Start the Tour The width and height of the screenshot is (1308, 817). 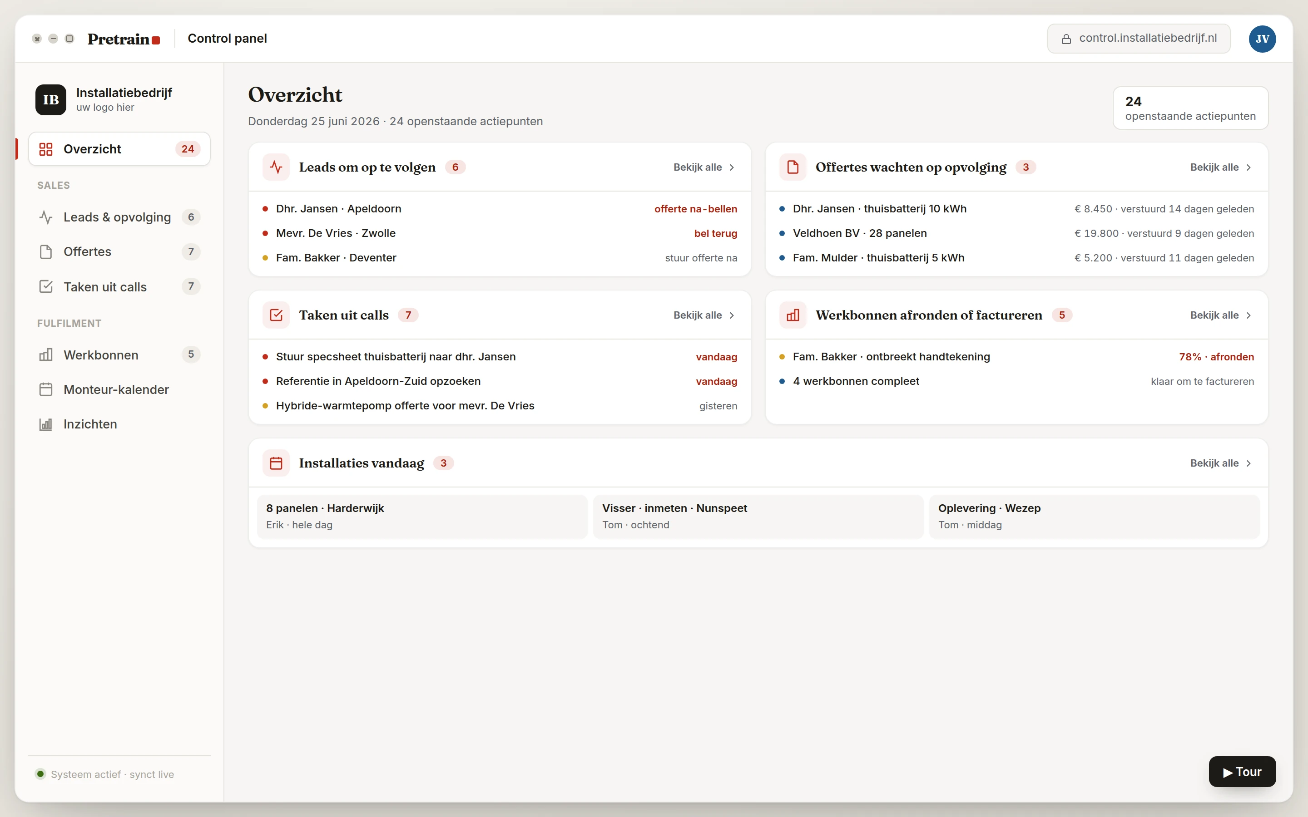point(1242,772)
